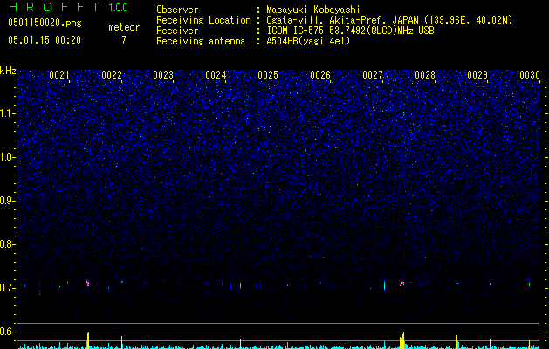Viewport: 549px width, 349px height.
Task: Select the file name 0501150020.png
Action: coord(45,23)
